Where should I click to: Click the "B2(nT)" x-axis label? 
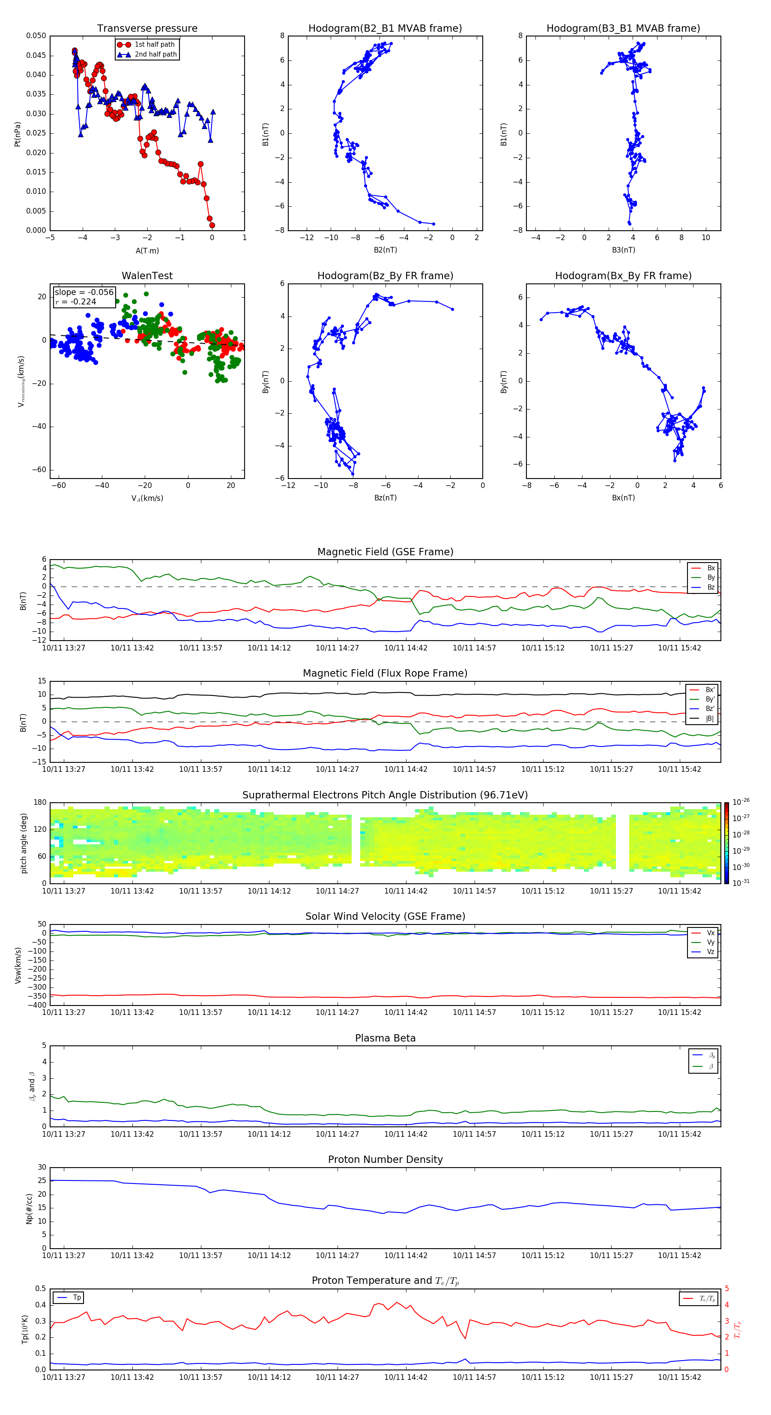(385, 250)
